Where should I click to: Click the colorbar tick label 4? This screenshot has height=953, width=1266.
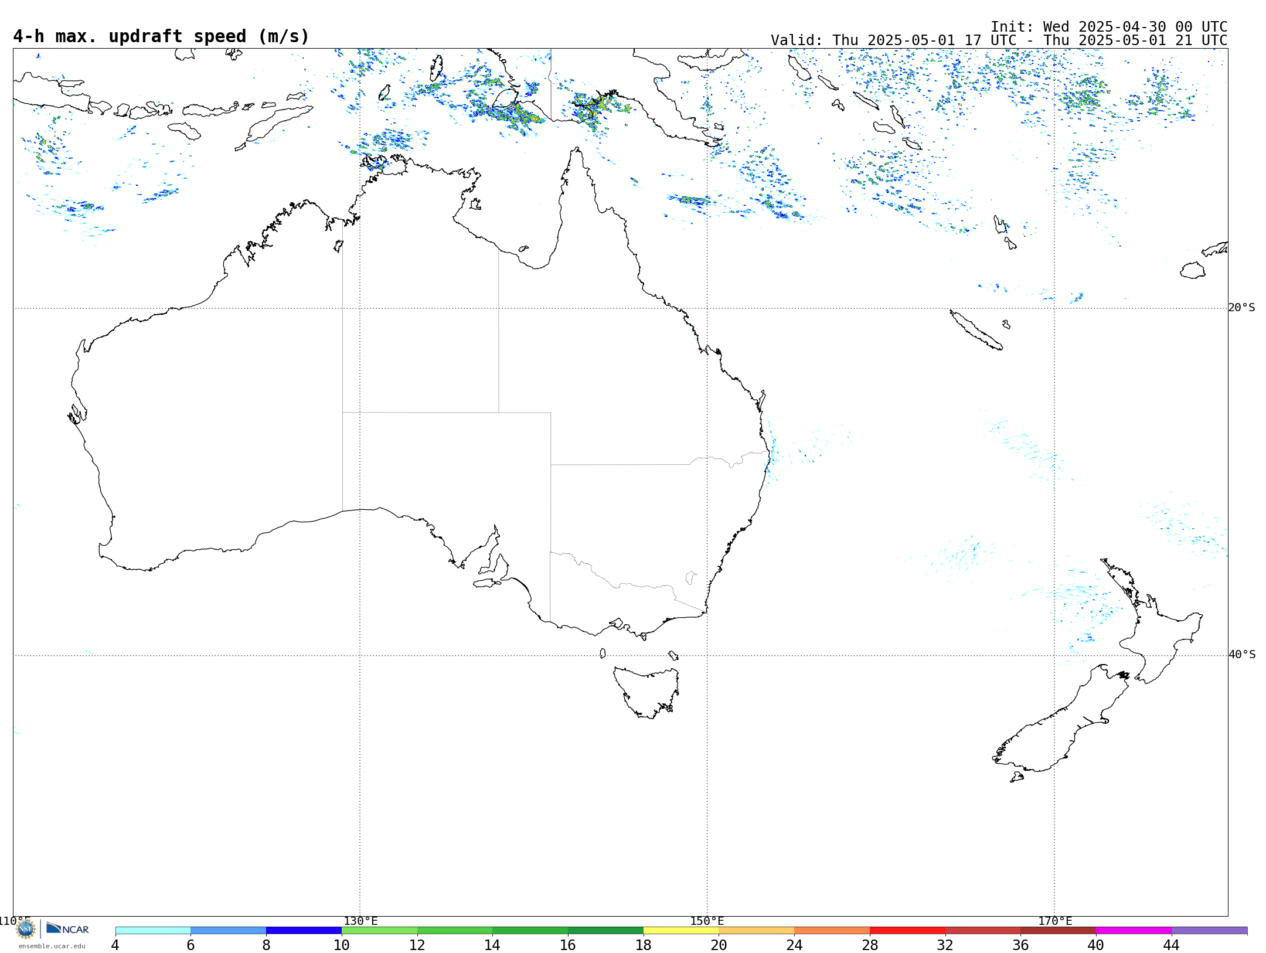115,945
